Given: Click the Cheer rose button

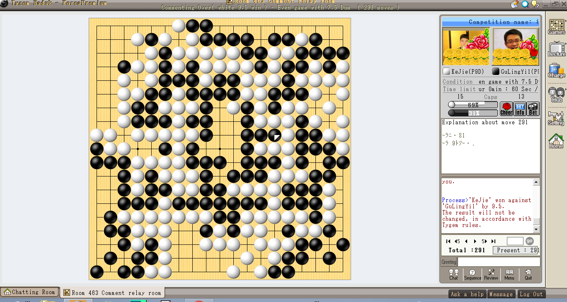Looking at the screenshot, I should 506,109.
